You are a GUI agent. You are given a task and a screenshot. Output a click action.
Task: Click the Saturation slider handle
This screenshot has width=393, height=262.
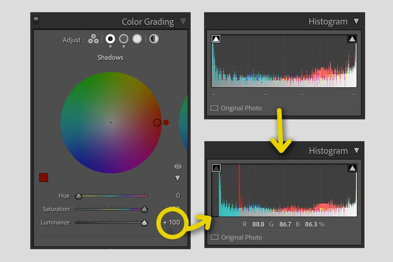point(144,209)
